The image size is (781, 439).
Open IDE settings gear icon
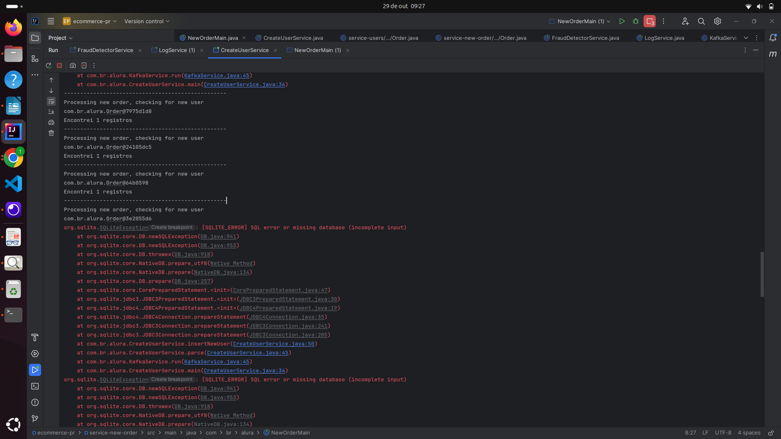tap(718, 21)
